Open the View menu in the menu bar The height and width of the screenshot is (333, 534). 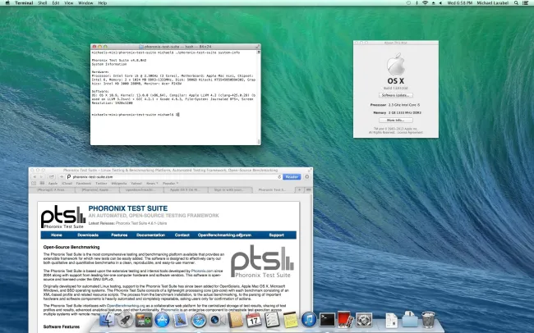point(69,2)
